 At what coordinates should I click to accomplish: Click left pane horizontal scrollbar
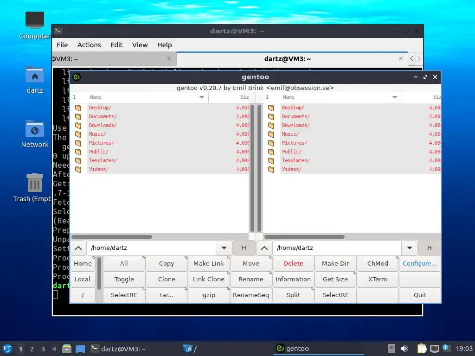111,237
